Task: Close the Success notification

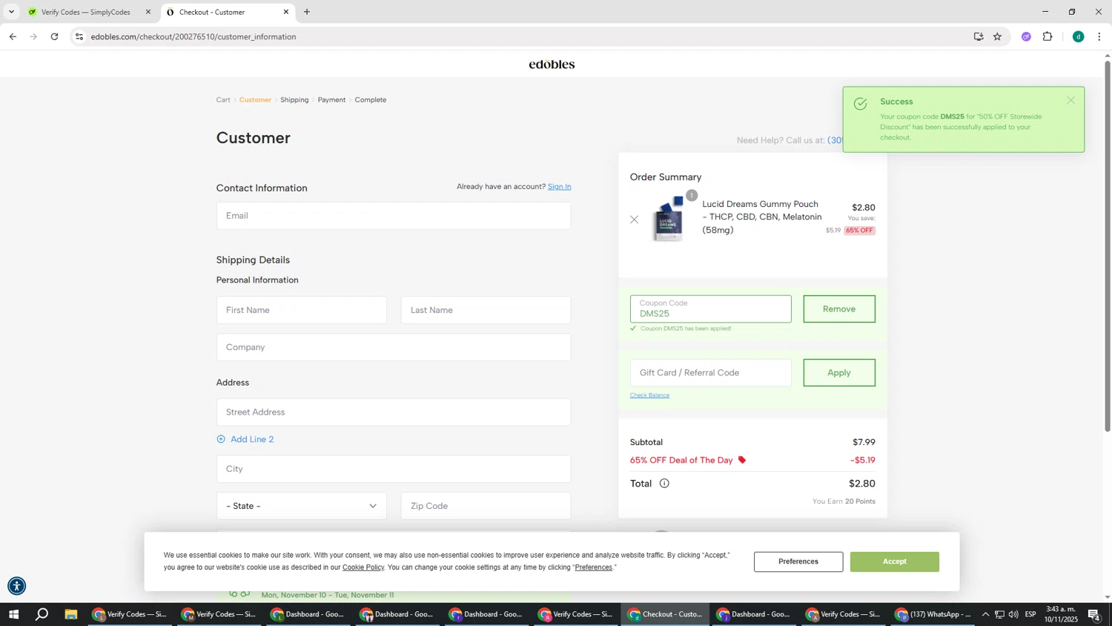Action: click(x=1070, y=100)
